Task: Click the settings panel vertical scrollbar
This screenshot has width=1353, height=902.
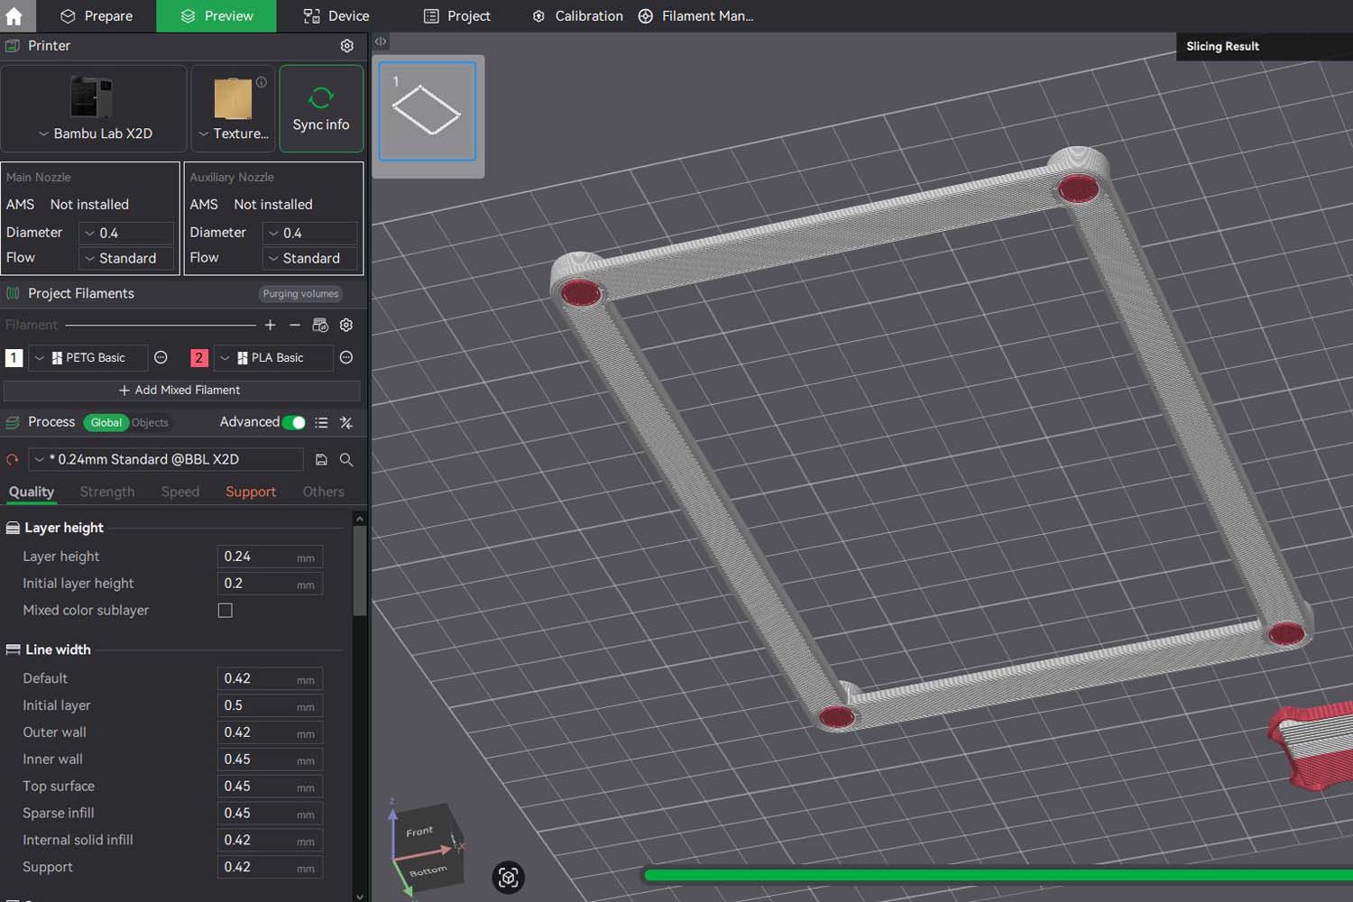Action: [x=360, y=571]
